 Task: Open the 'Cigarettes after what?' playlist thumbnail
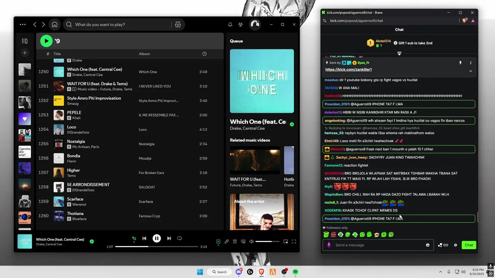click(25, 152)
